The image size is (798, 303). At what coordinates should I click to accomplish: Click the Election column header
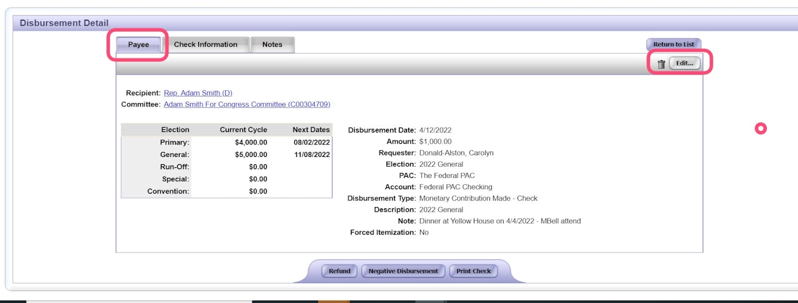coord(175,130)
